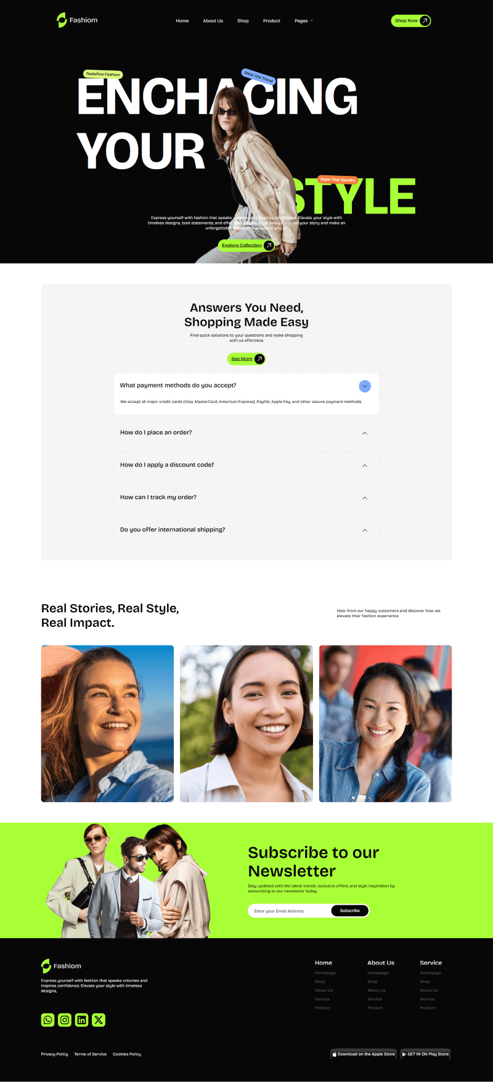This screenshot has width=493, height=1083.
Task: Expand international shipping question
Action: click(365, 530)
